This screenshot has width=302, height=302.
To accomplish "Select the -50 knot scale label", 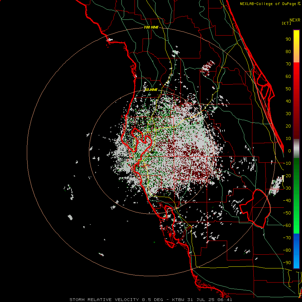I will (x=287, y=213).
